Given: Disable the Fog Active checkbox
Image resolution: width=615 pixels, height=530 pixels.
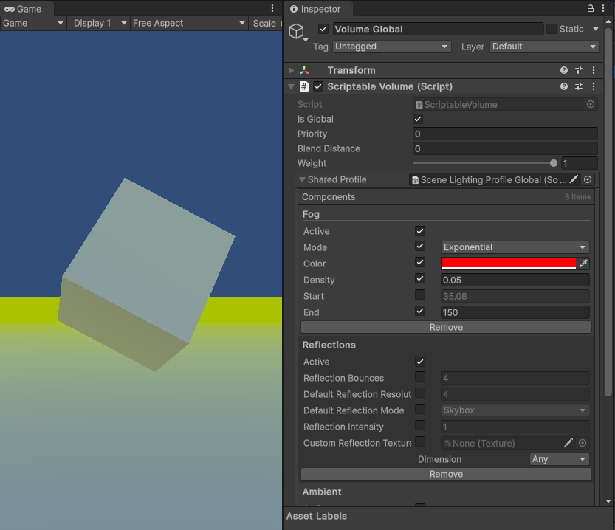Looking at the screenshot, I should tap(419, 230).
